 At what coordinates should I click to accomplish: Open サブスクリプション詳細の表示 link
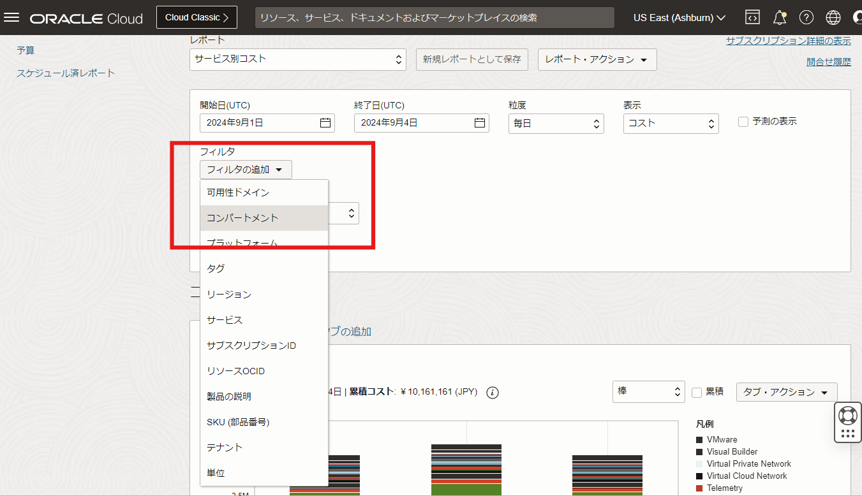pos(788,41)
